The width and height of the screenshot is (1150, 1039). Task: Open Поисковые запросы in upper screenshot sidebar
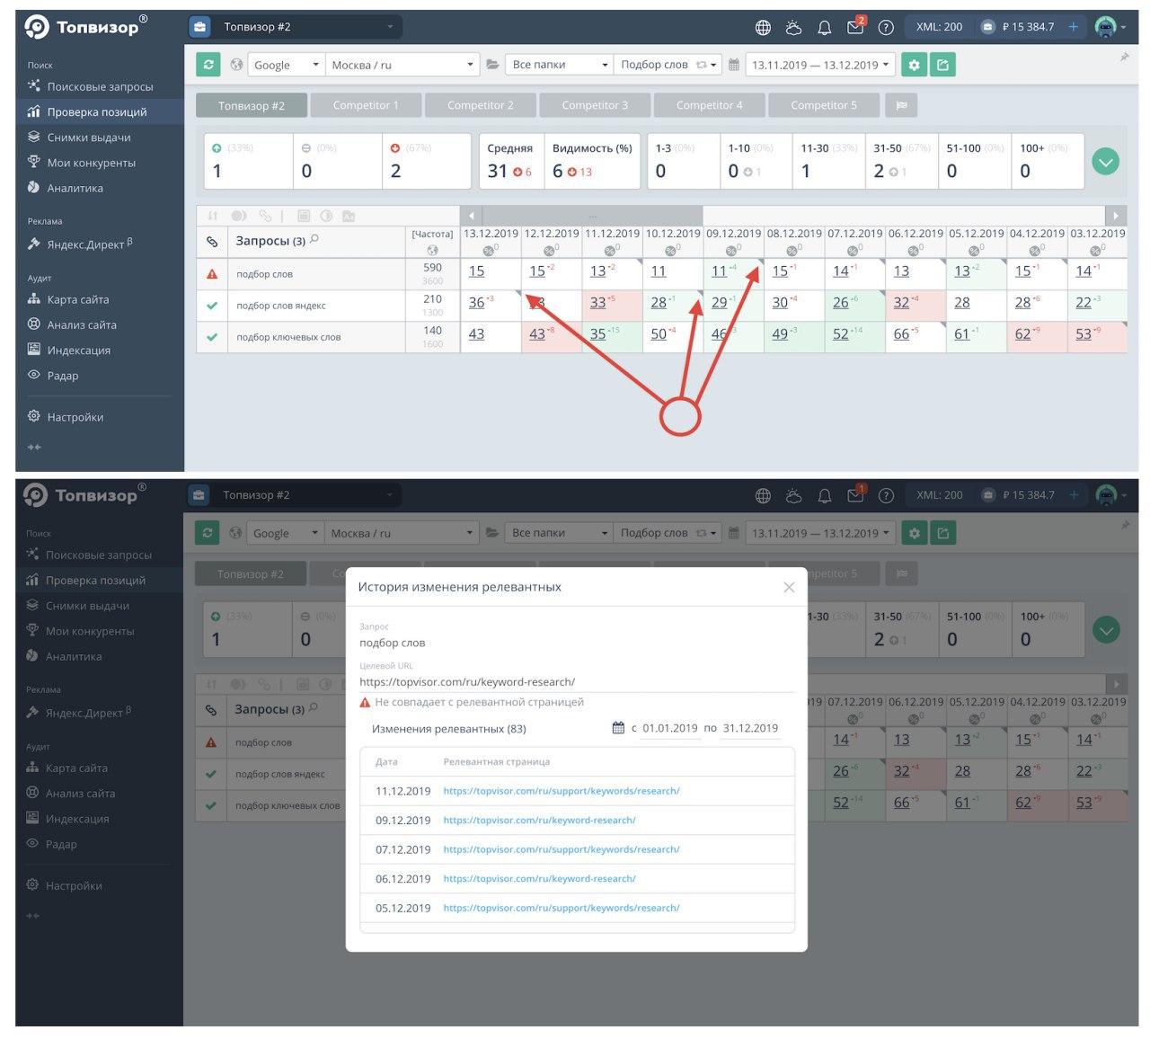100,86
